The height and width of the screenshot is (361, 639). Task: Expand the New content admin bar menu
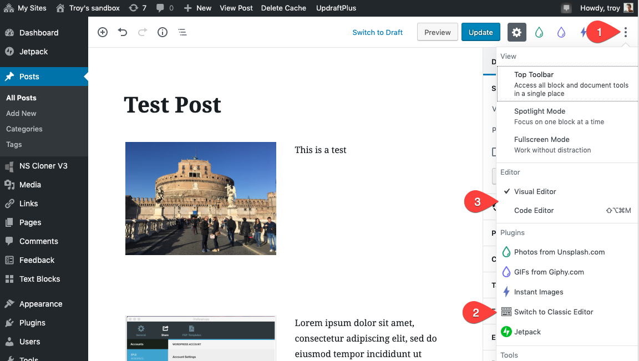197,8
